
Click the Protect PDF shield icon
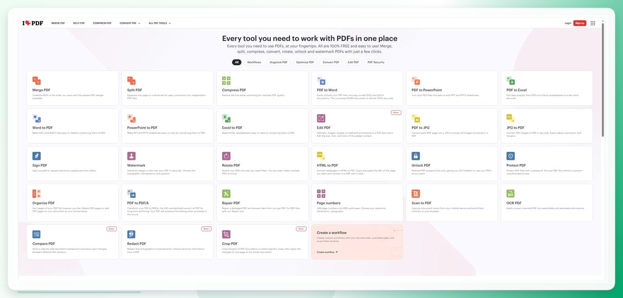510,156
